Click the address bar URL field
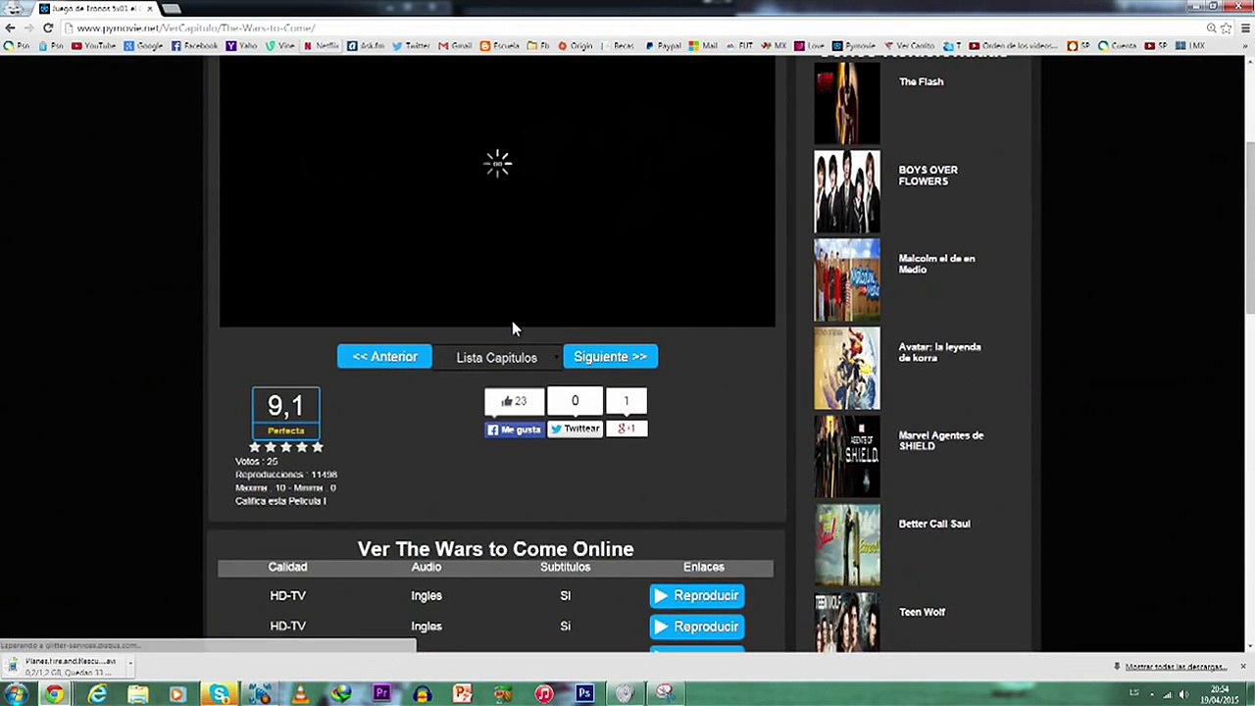 627,28
